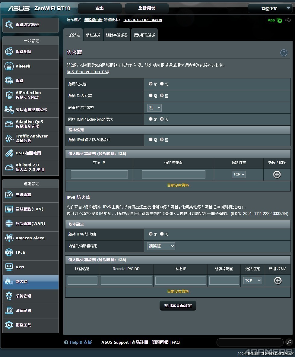Viewport: 295px width, 357px height.
Task: Click the USB 相關應用 icon
Action: tap(9, 153)
